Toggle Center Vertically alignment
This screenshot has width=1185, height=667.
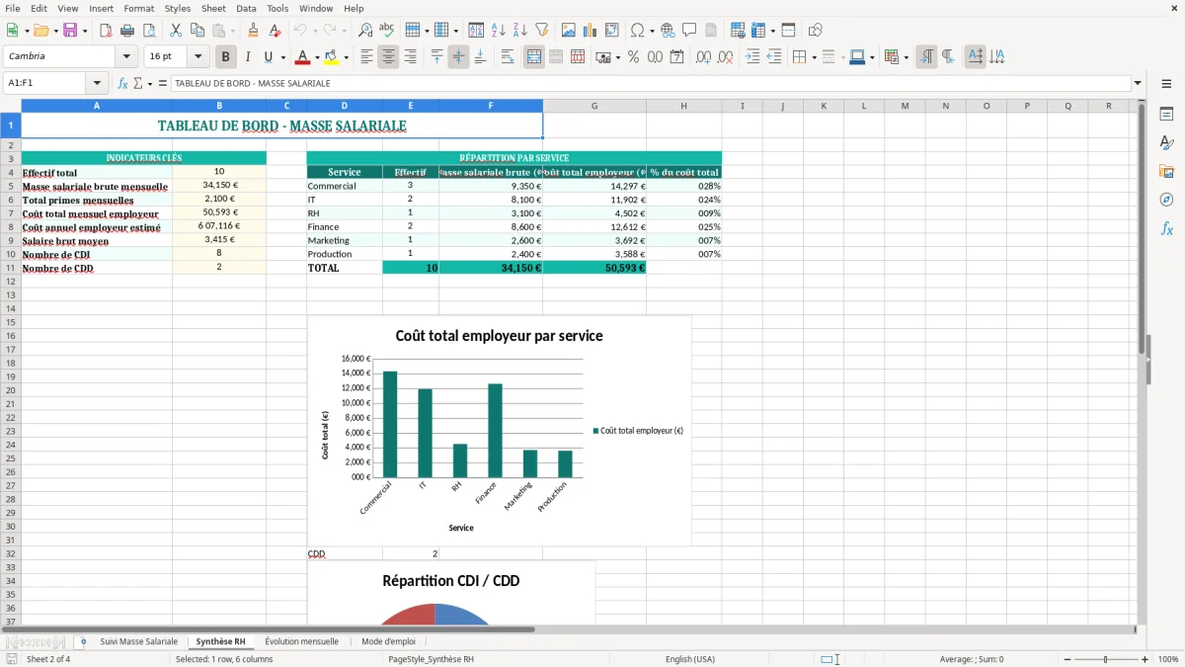[x=458, y=57]
